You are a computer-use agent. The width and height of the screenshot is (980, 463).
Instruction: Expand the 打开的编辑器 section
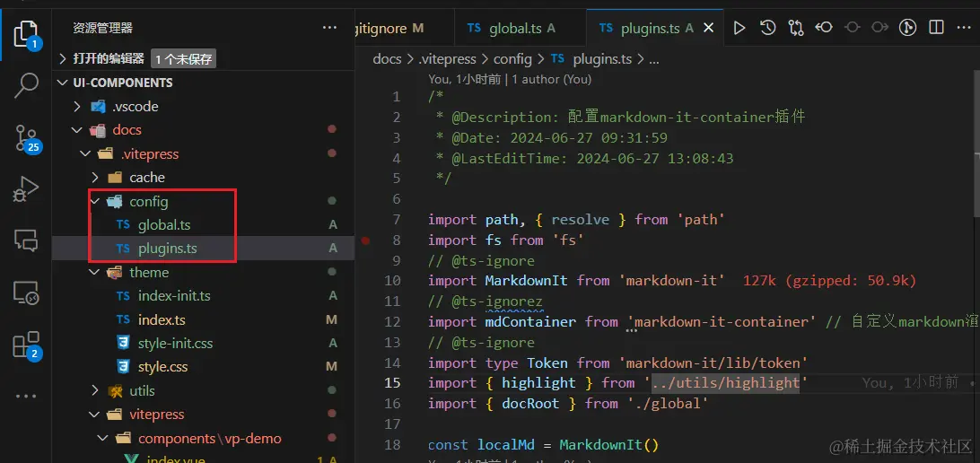coord(63,58)
